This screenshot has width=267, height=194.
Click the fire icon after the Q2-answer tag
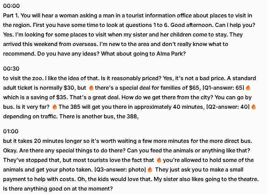tap(254, 107)
